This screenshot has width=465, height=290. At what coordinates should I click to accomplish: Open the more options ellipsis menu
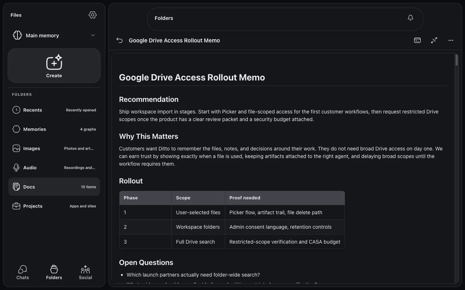[451, 40]
